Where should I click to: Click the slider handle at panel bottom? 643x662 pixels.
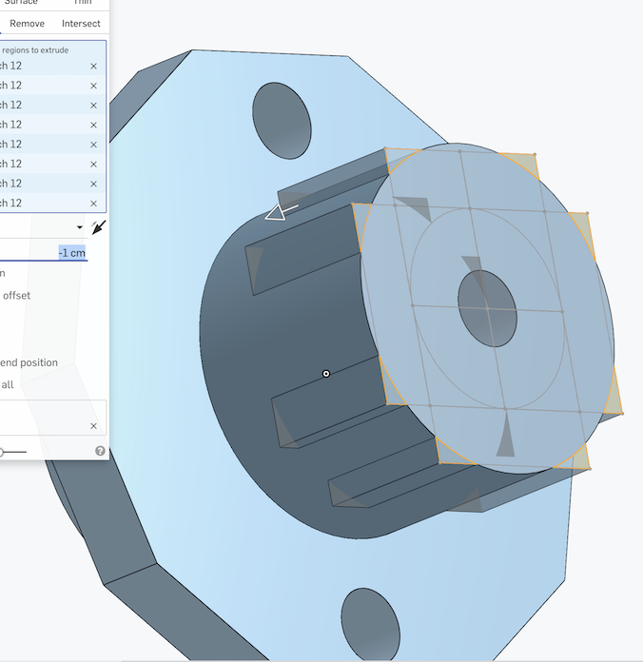coord(3,452)
